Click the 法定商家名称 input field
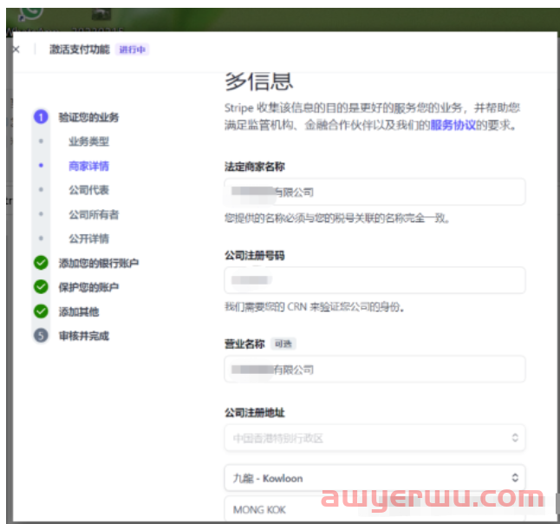This screenshot has width=560, height=524. pos(374,192)
